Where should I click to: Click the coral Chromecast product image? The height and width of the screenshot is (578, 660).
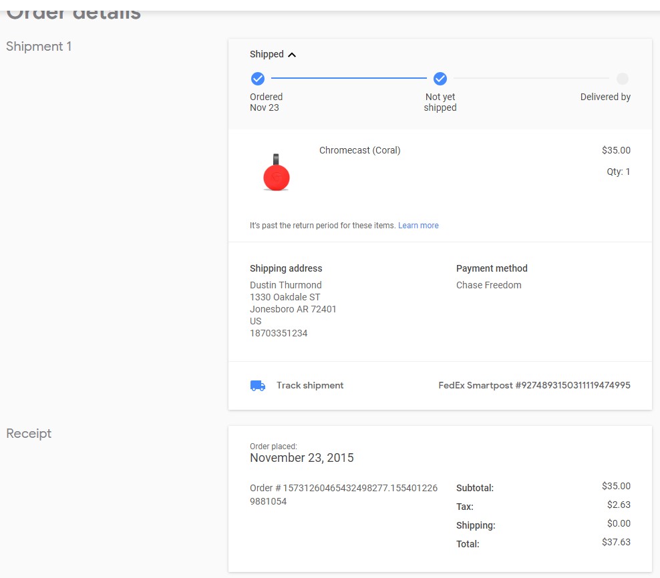[276, 172]
